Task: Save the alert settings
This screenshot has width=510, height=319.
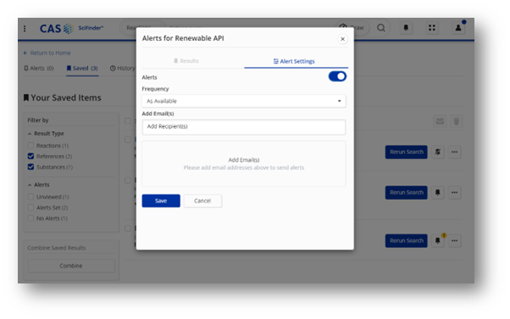Action: pyautogui.click(x=161, y=201)
